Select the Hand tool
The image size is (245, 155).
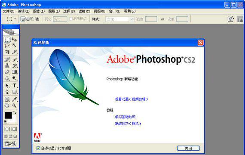click(x=7, y=105)
